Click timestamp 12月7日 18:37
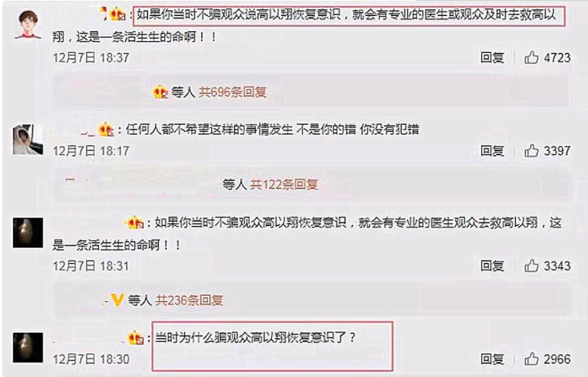The image size is (588, 377). (91, 58)
